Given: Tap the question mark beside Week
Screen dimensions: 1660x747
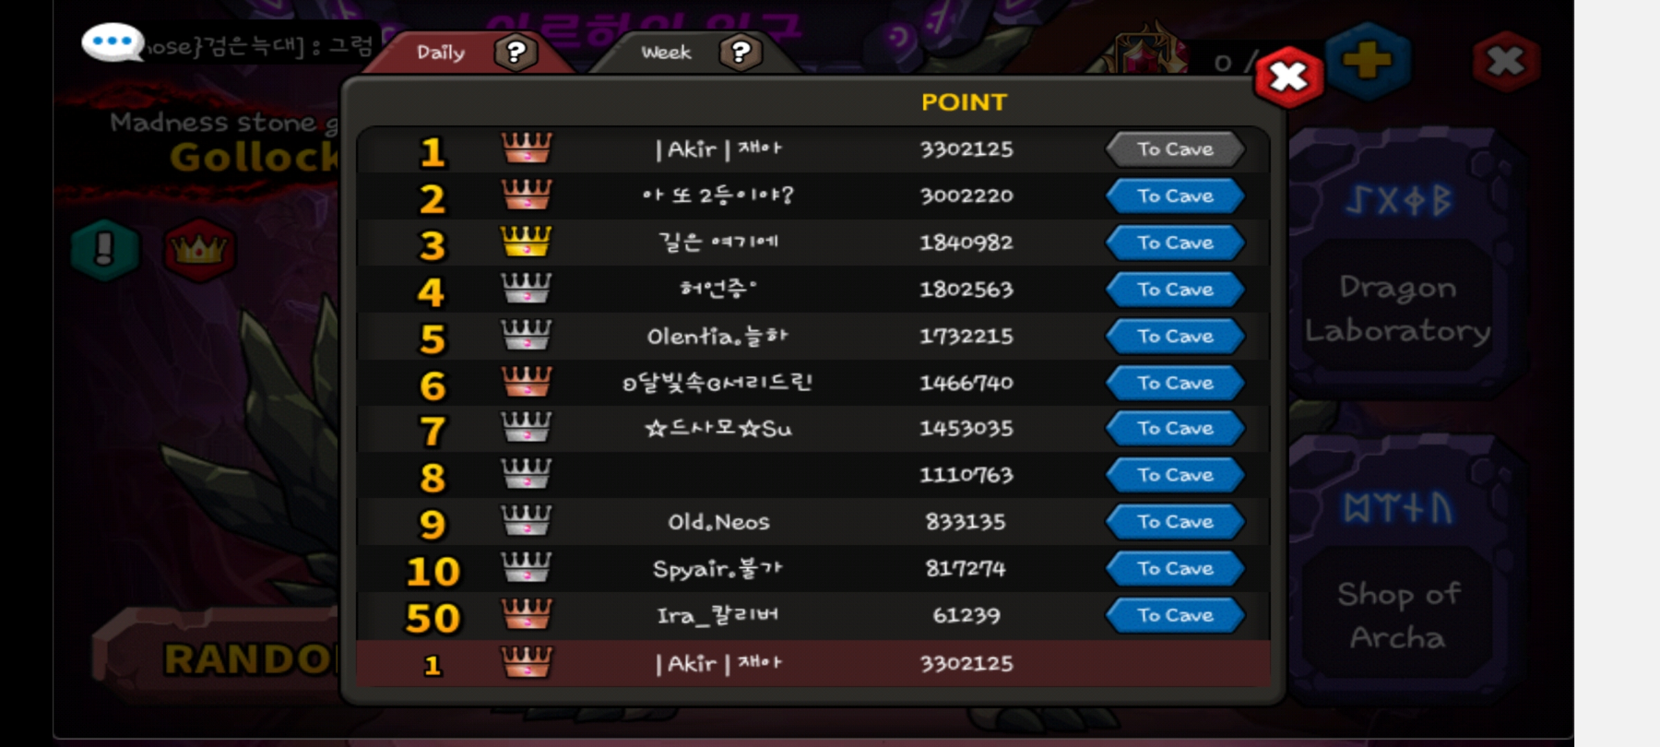Looking at the screenshot, I should coord(741,53).
